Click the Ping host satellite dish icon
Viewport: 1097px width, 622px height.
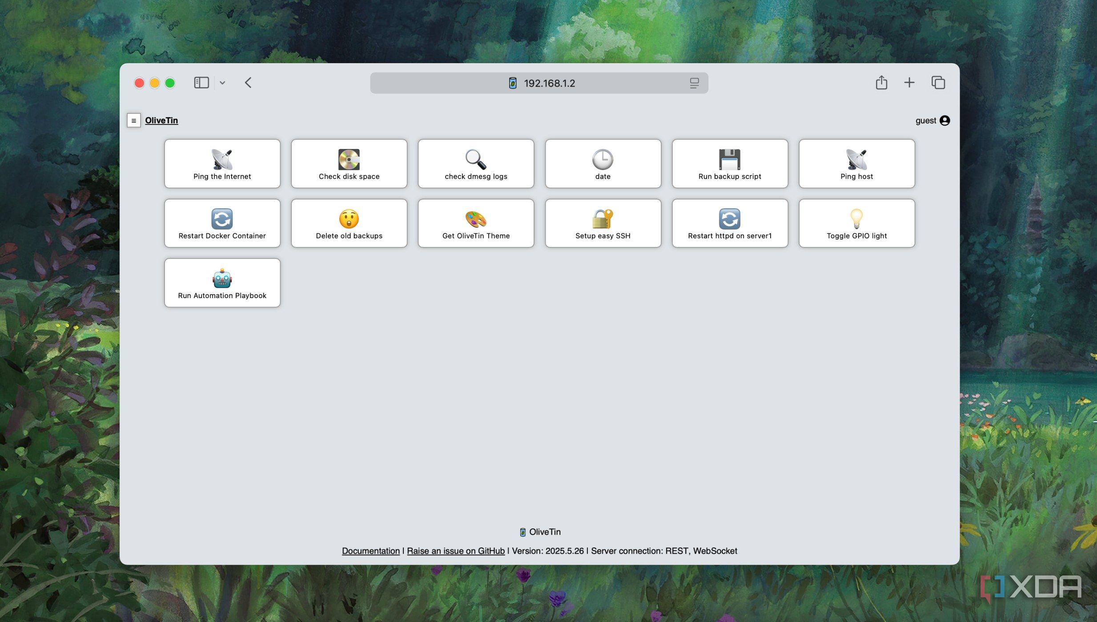point(856,159)
